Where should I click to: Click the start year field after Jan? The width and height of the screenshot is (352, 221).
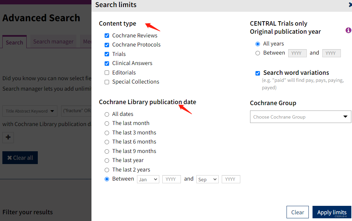[x=171, y=179]
